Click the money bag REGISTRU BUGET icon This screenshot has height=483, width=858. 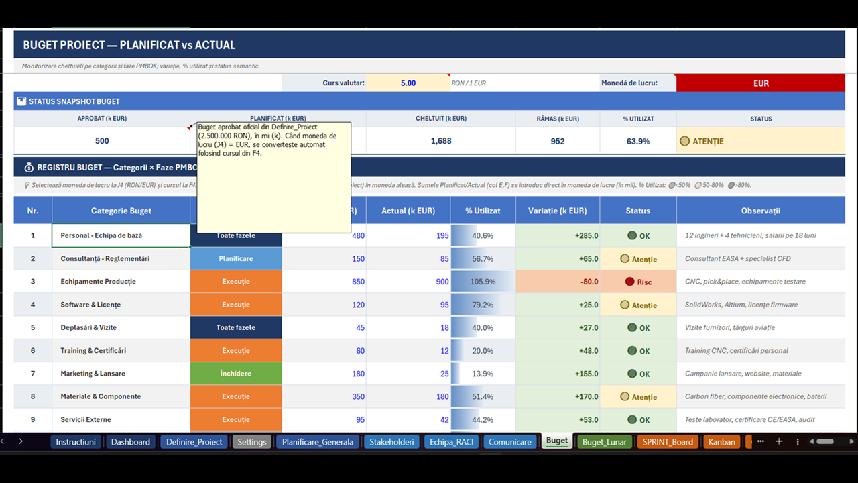click(x=29, y=167)
